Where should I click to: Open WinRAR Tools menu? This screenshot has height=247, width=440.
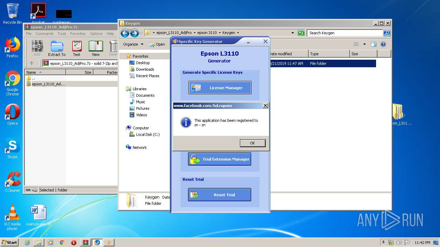(62, 34)
